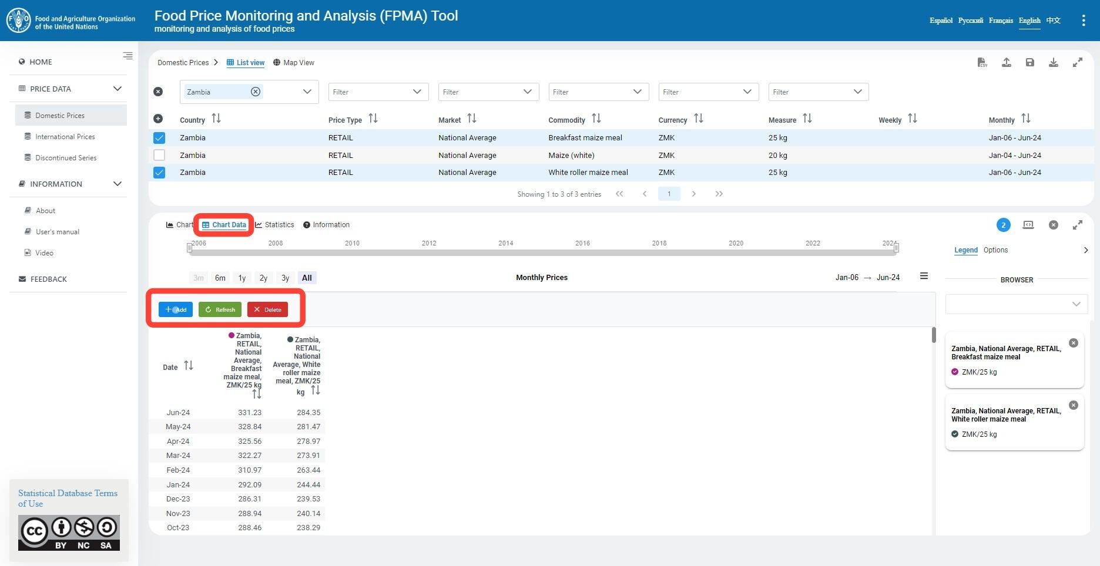Uncheck the Breakfast maize meal row
Viewport: 1100px width, 566px height.
[159, 138]
